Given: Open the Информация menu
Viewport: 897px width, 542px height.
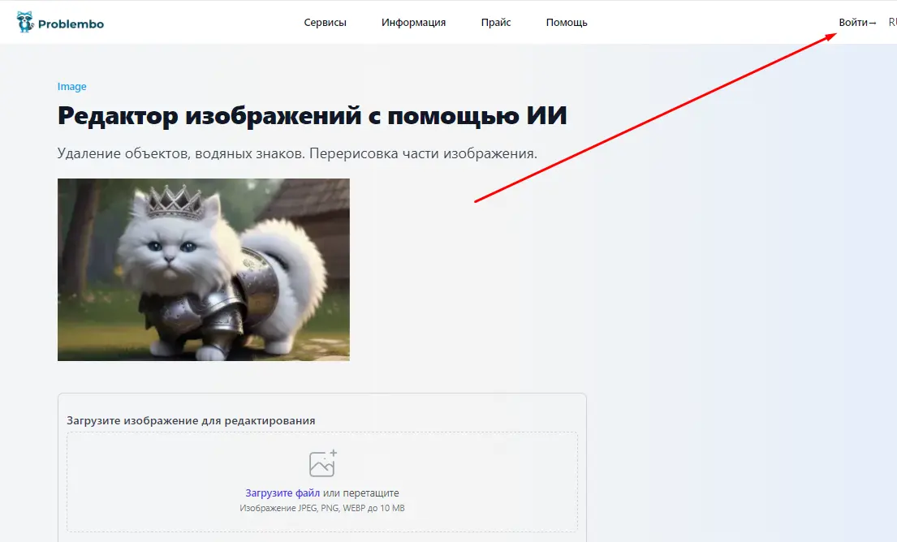Looking at the screenshot, I should point(414,22).
